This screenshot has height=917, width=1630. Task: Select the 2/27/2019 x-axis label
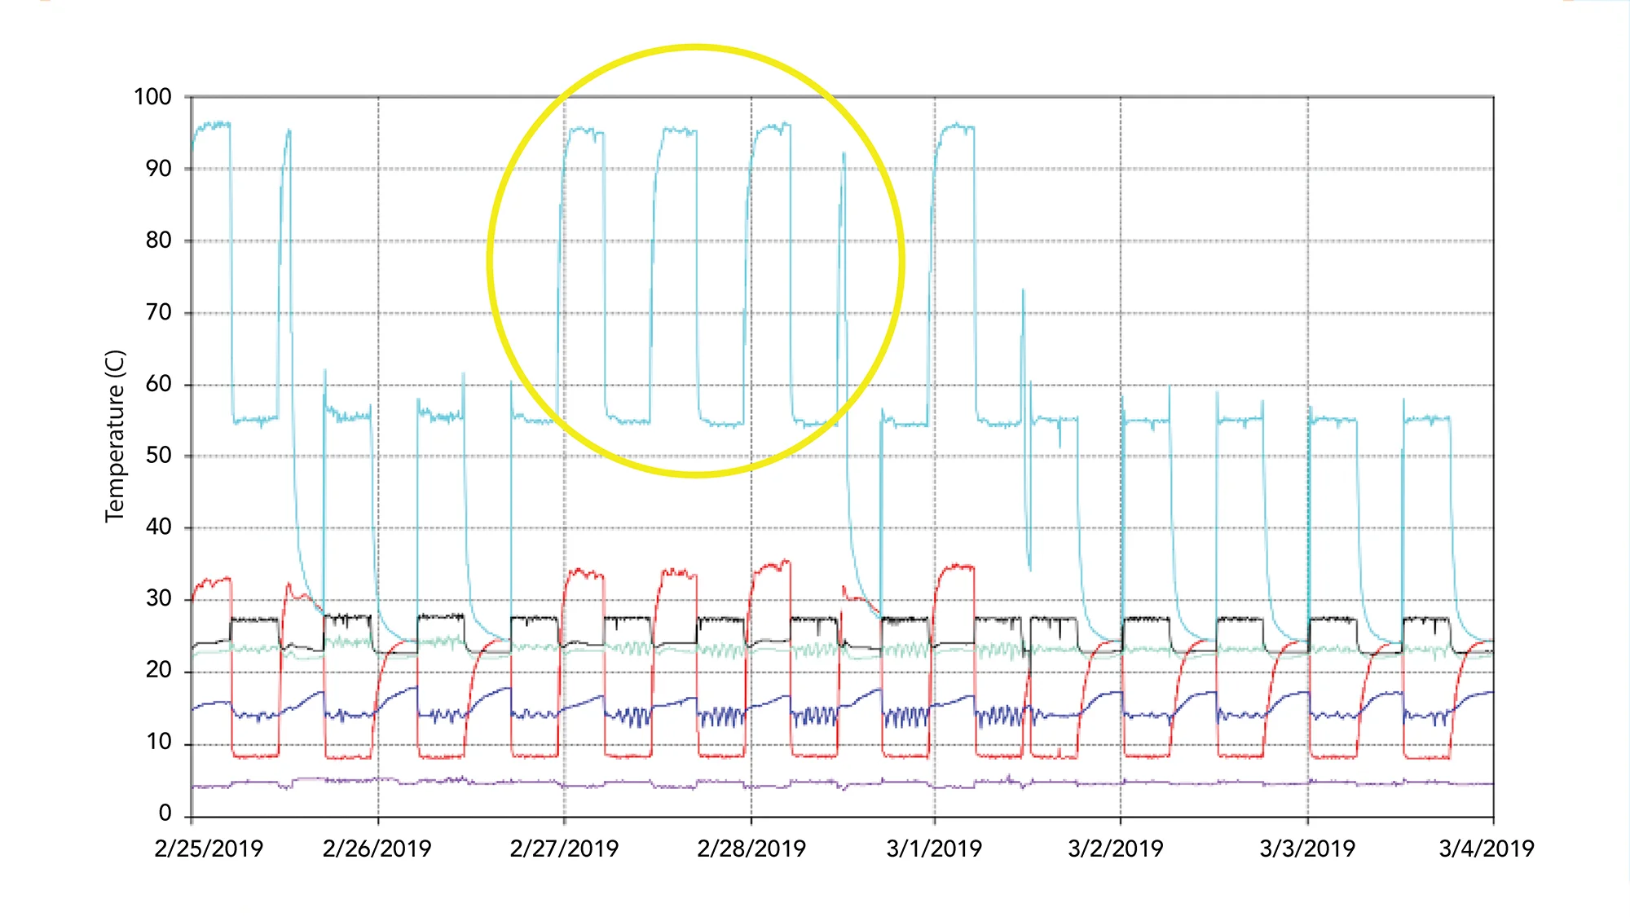564,849
